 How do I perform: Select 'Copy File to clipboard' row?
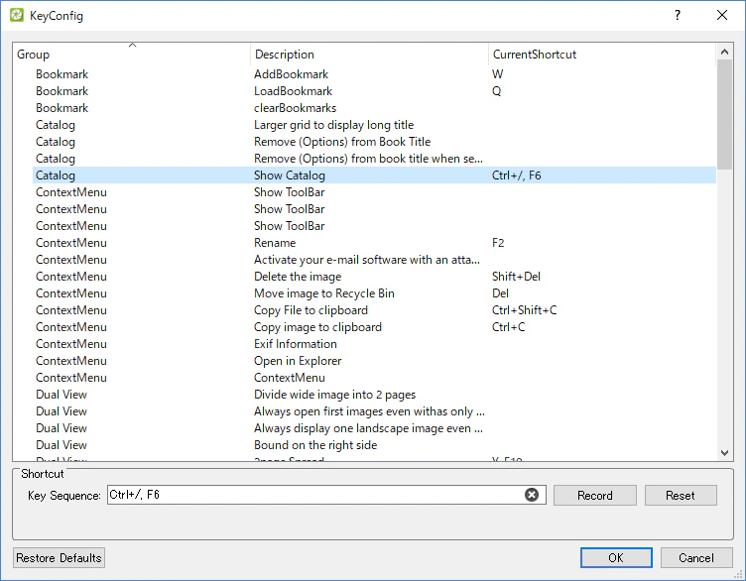(x=374, y=310)
